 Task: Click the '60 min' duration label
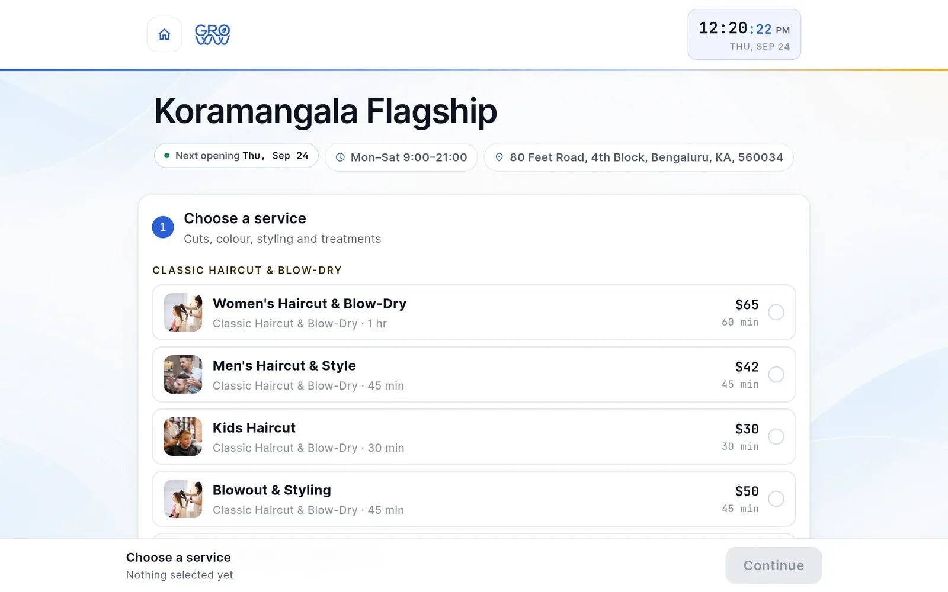pyautogui.click(x=740, y=322)
